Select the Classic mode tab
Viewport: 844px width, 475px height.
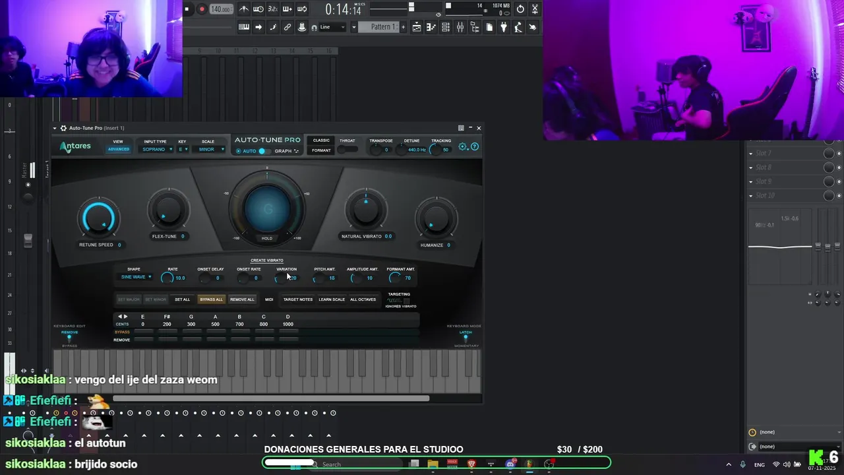coord(321,141)
